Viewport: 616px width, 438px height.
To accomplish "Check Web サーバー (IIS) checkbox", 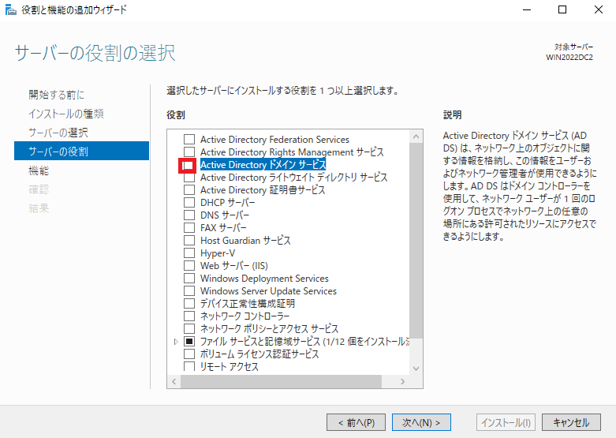I will 189,265.
